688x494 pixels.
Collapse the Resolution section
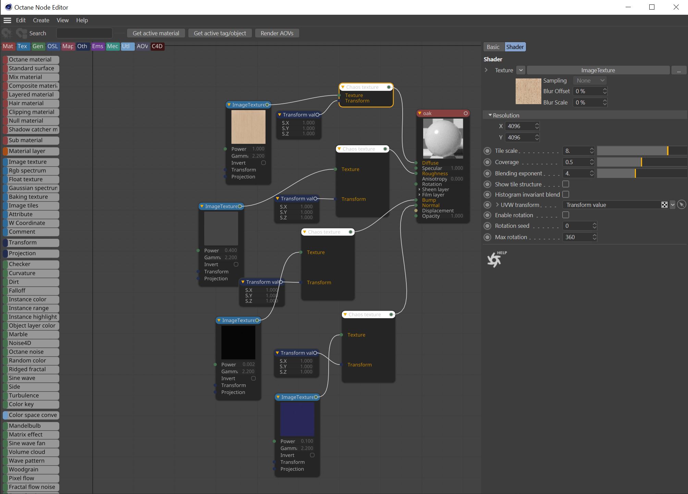click(490, 115)
